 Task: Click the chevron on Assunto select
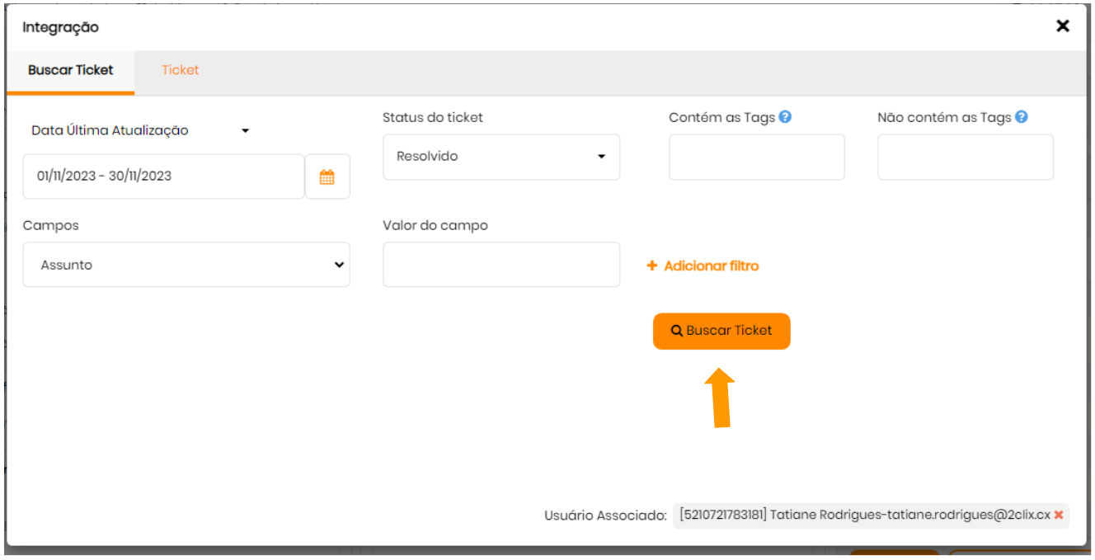click(338, 265)
